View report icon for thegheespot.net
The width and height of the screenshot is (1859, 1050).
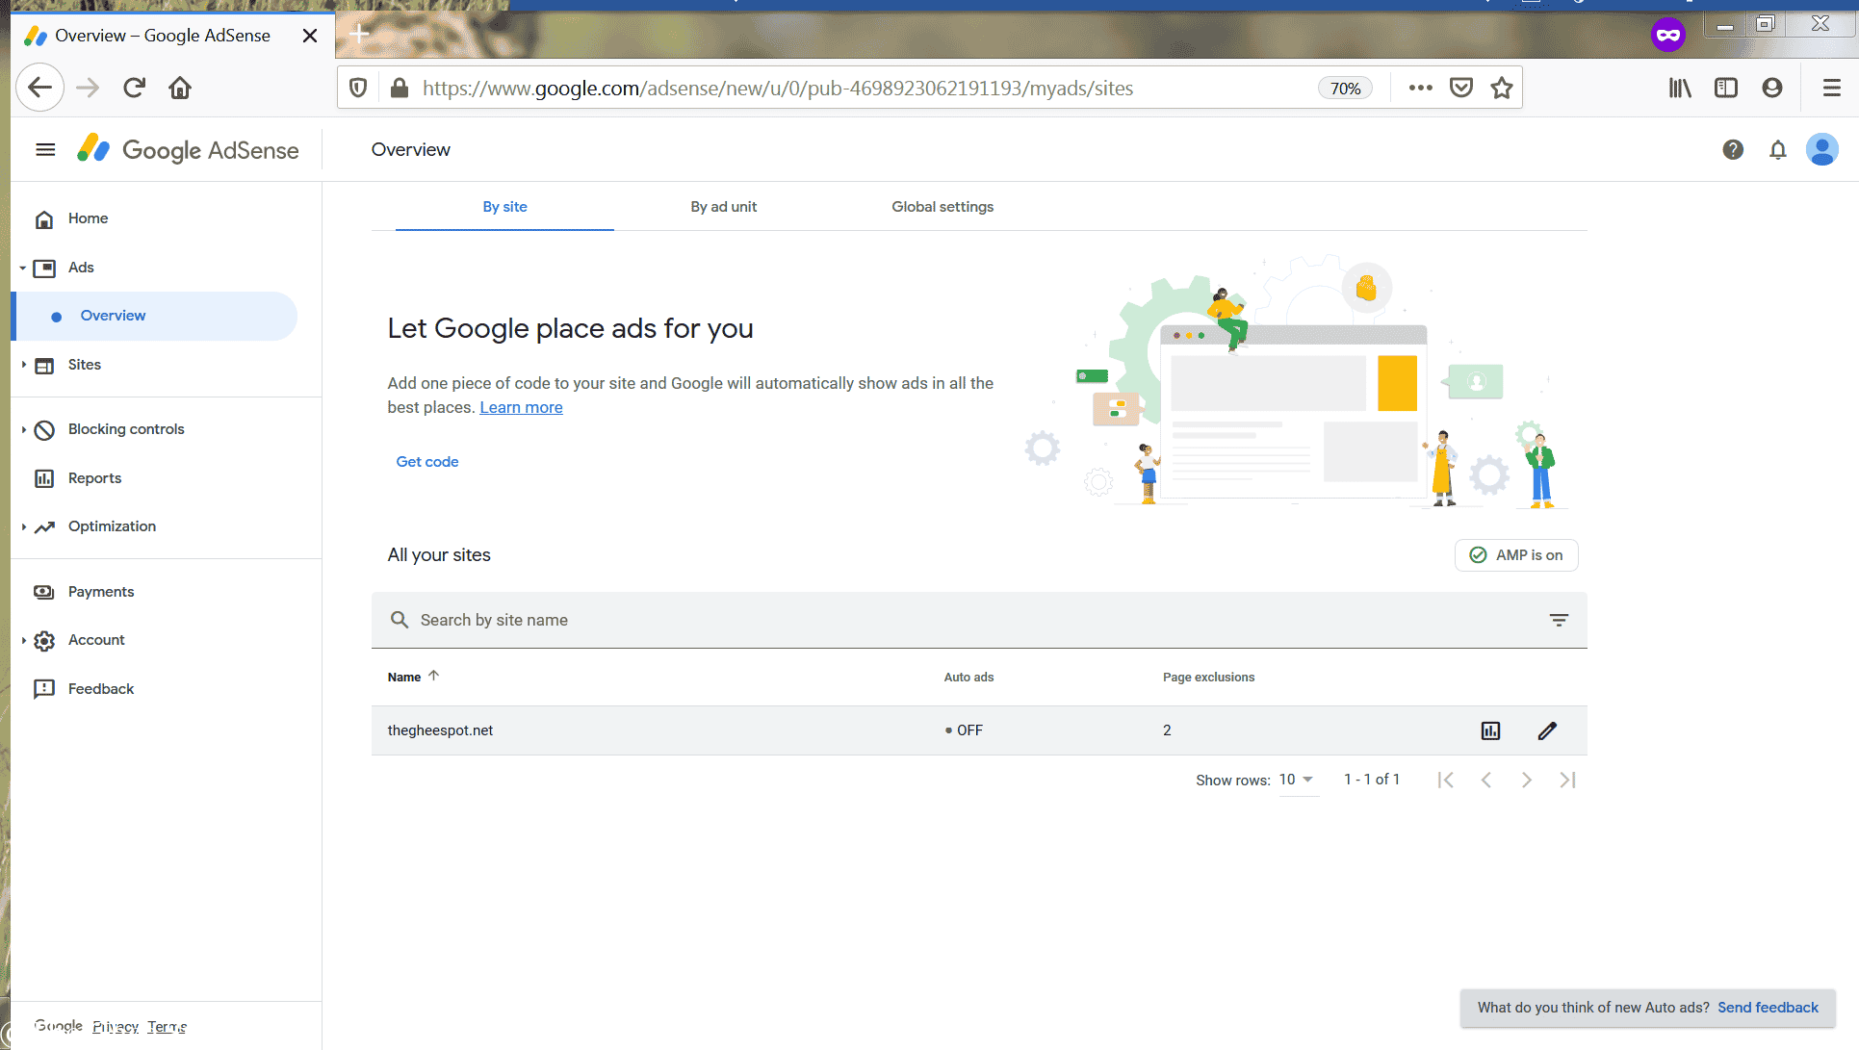coord(1490,730)
